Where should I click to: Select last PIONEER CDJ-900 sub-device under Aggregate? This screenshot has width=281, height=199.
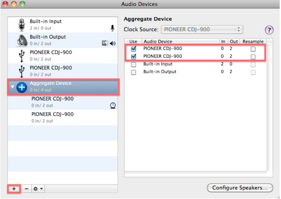coord(63,118)
